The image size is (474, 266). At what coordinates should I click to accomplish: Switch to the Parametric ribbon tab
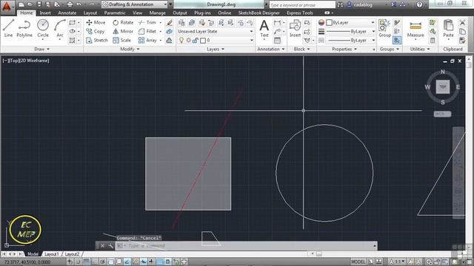coord(115,13)
